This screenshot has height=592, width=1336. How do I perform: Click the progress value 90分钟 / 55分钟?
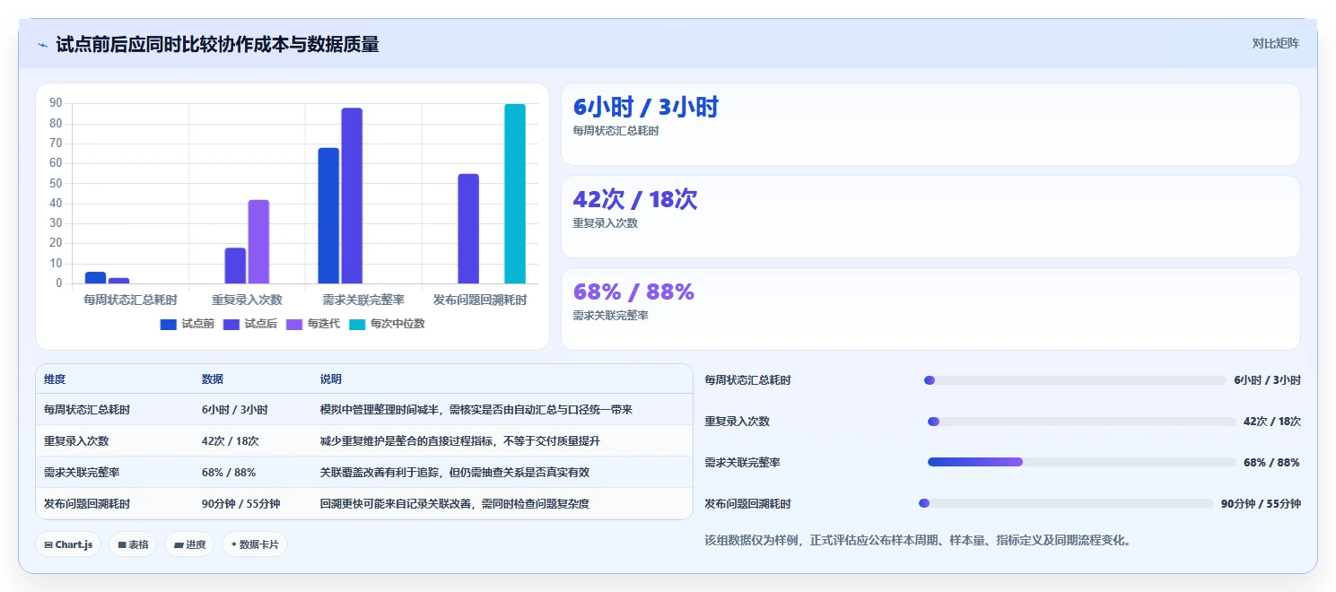[x=1261, y=503]
